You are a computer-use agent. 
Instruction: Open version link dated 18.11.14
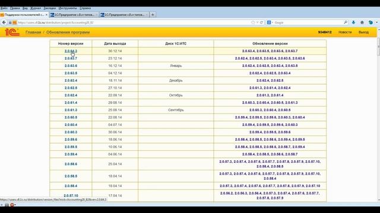point(71,80)
